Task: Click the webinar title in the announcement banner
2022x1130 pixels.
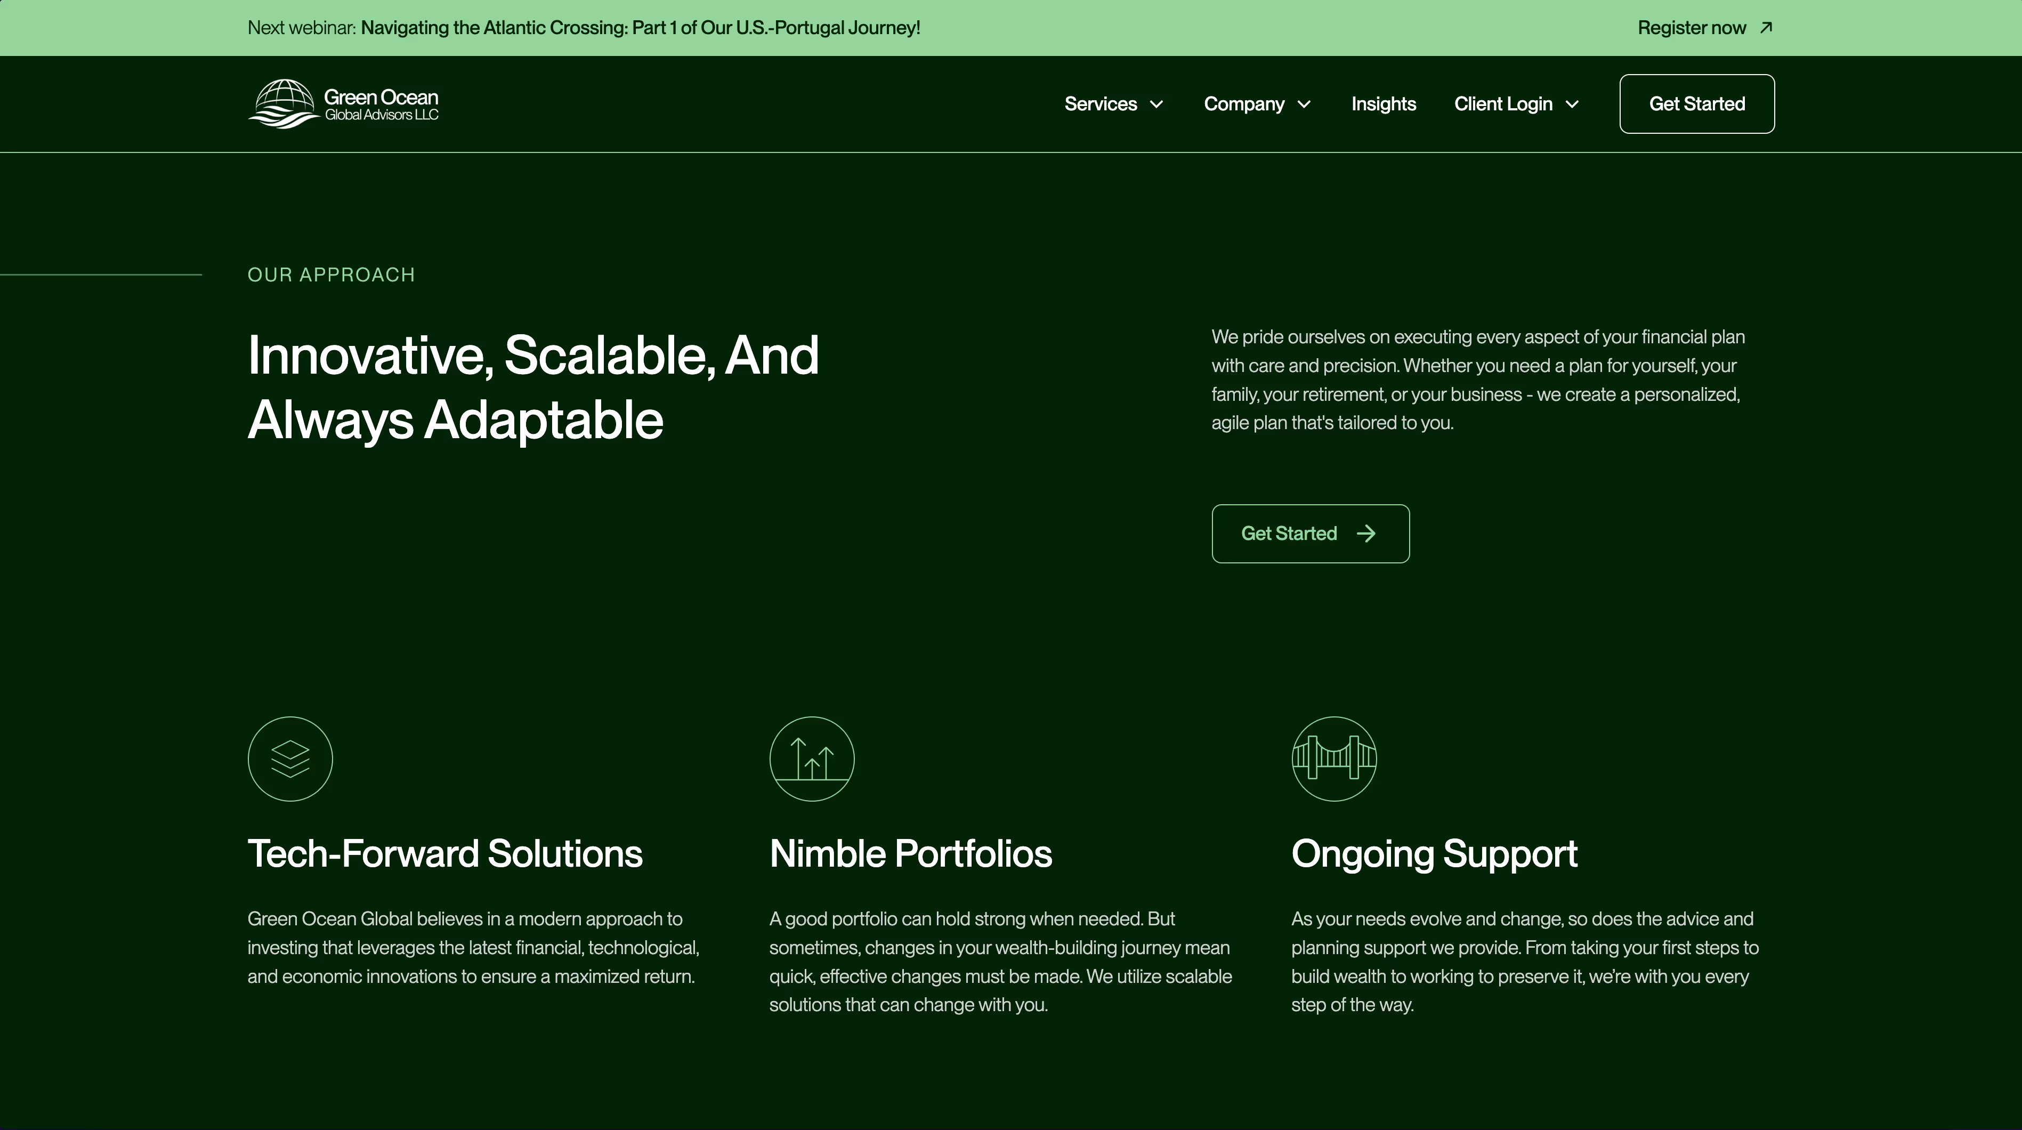Action: click(640, 28)
